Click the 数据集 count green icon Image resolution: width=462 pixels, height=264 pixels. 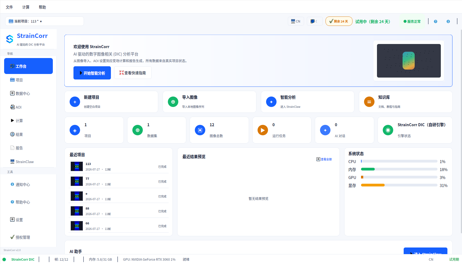(x=138, y=130)
